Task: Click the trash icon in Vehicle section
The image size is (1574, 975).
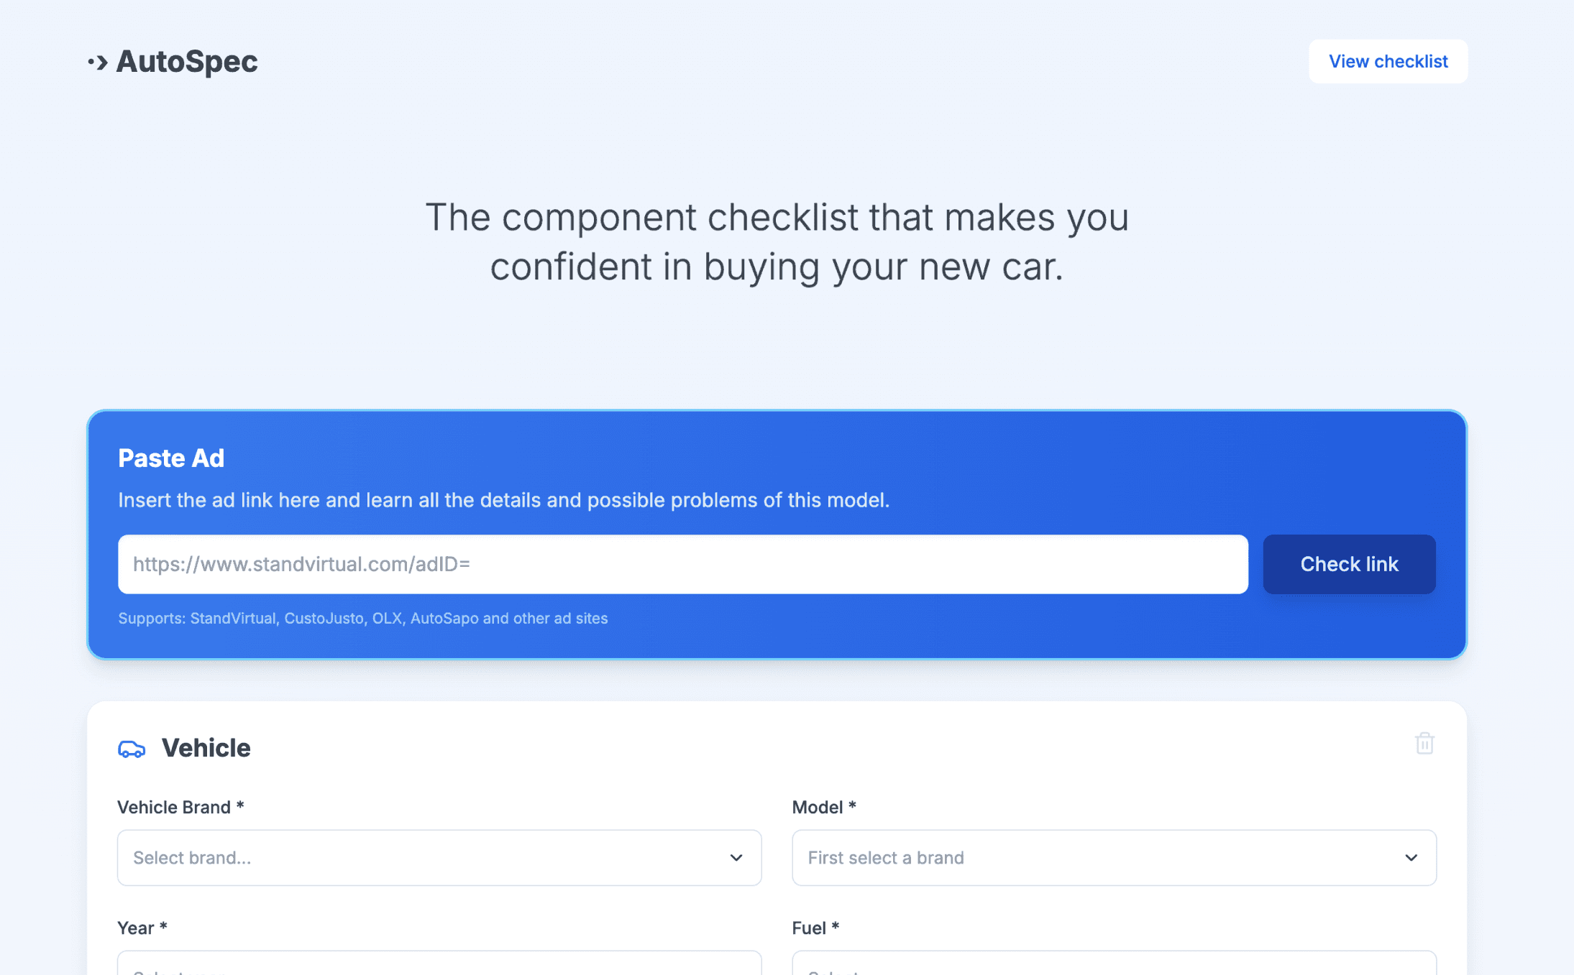Action: (x=1424, y=744)
